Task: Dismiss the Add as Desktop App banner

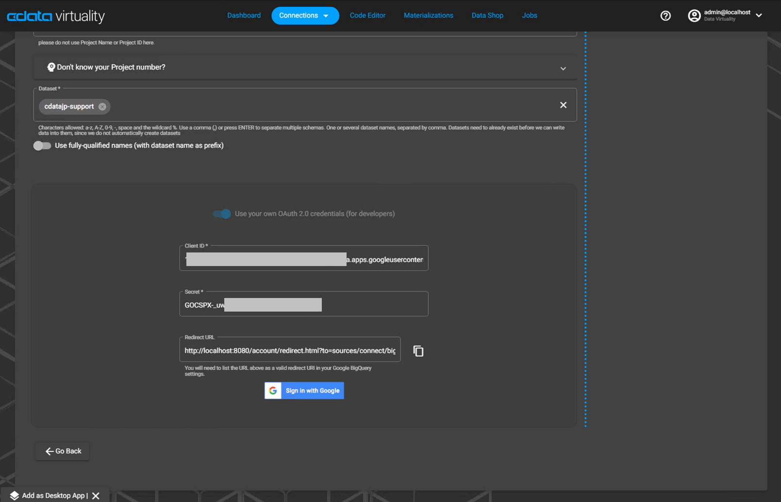Action: pos(96,496)
